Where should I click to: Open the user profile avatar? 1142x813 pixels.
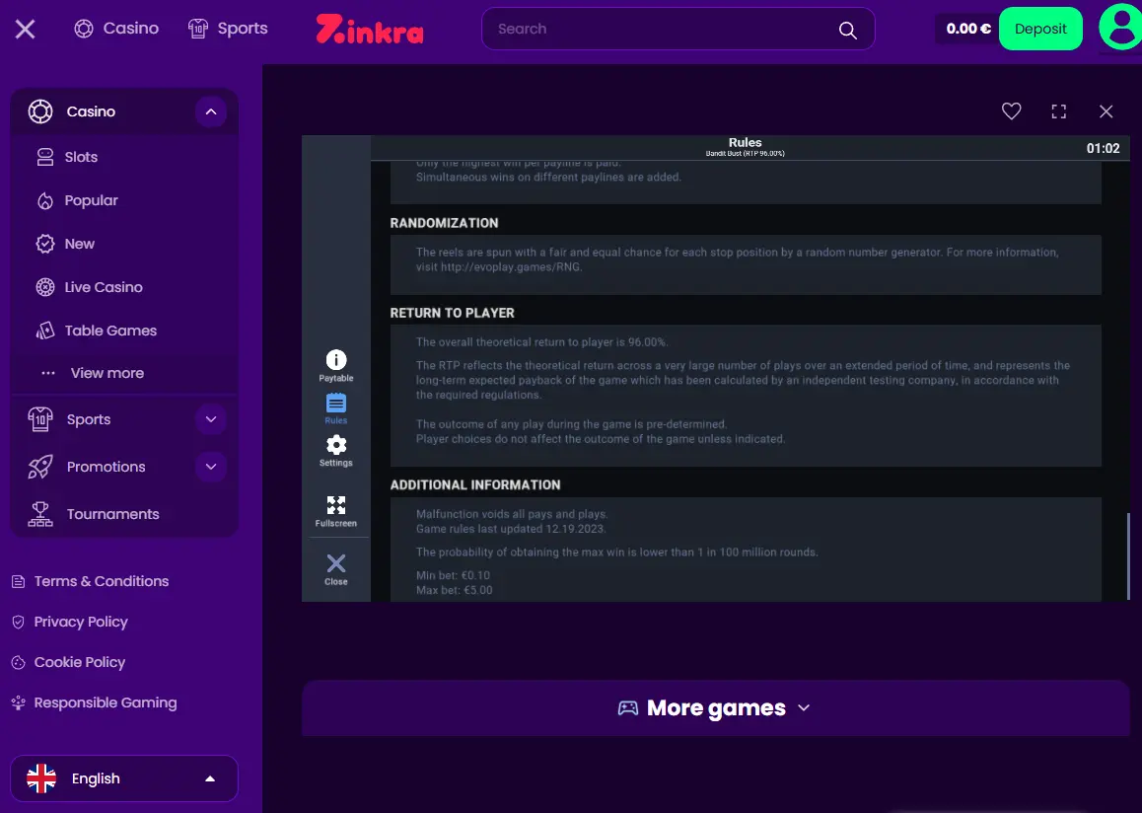click(x=1120, y=27)
